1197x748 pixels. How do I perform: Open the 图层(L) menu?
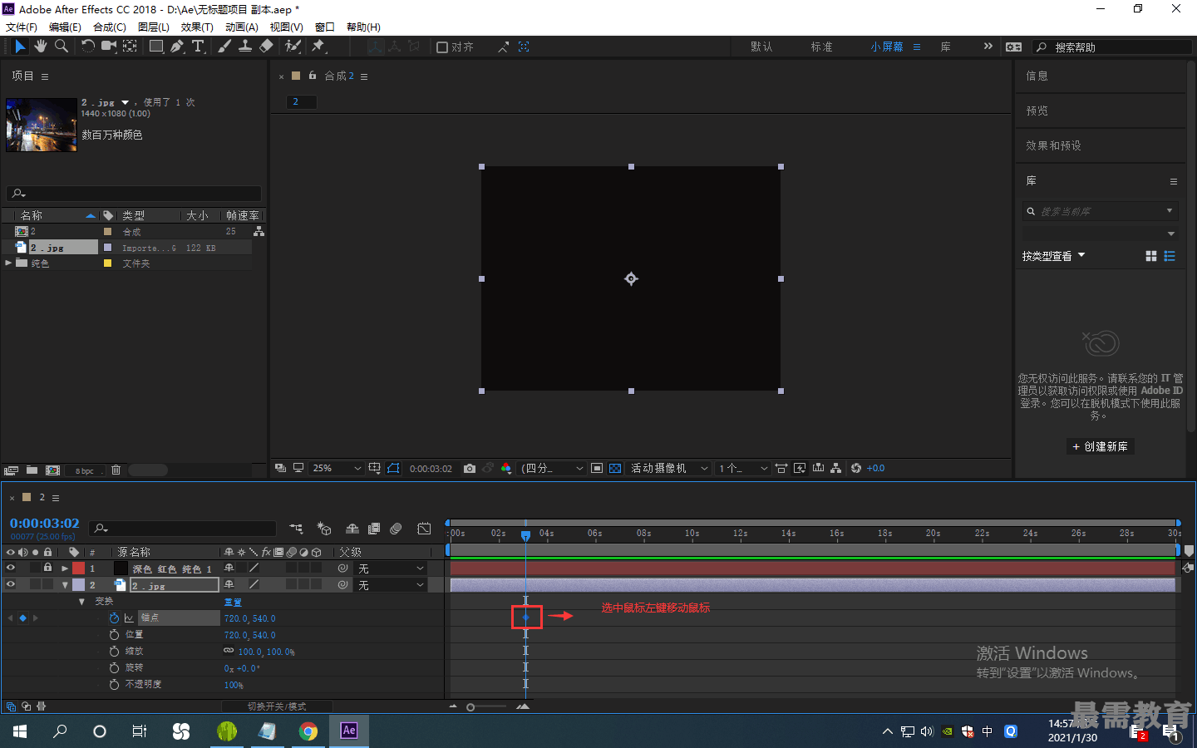click(x=154, y=27)
